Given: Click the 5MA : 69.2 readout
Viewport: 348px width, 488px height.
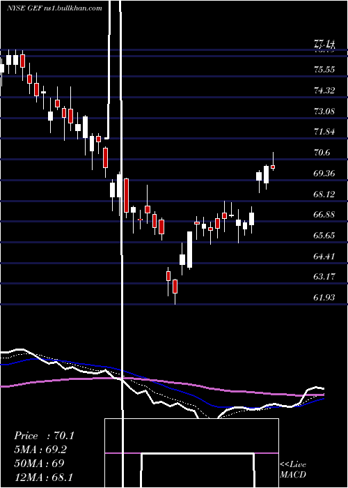Looking at the screenshot, I should click(40, 450).
